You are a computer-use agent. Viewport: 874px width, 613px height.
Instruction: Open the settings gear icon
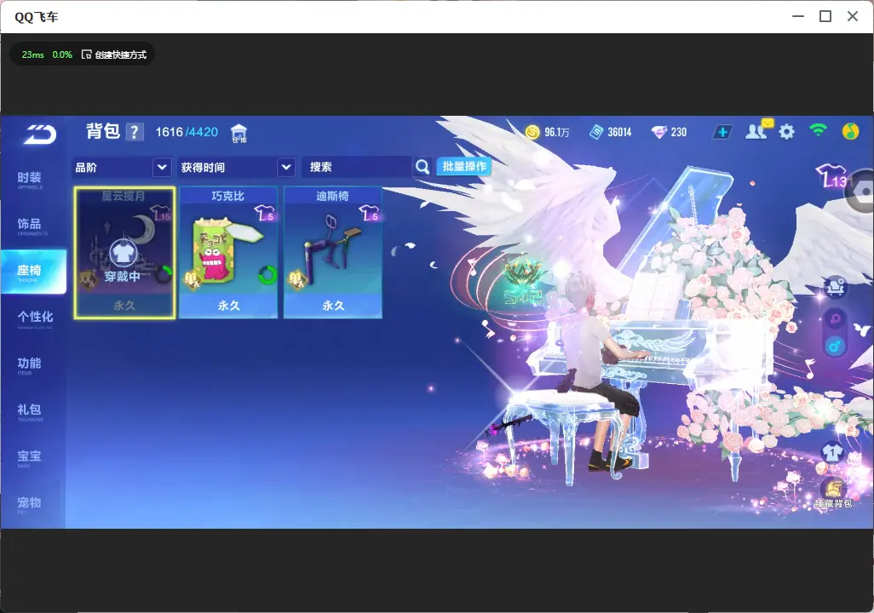pos(786,132)
